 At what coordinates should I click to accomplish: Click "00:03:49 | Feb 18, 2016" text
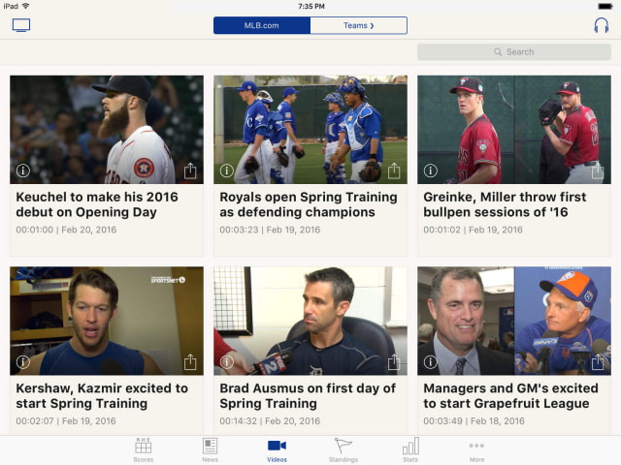[474, 421]
